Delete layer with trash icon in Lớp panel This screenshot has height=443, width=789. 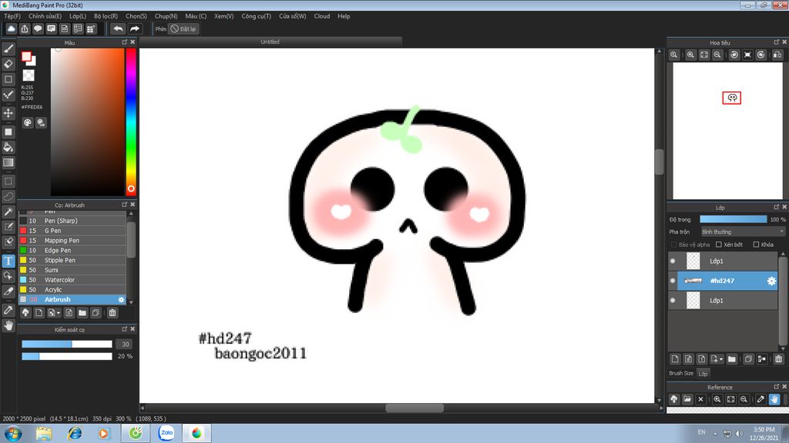[778, 358]
